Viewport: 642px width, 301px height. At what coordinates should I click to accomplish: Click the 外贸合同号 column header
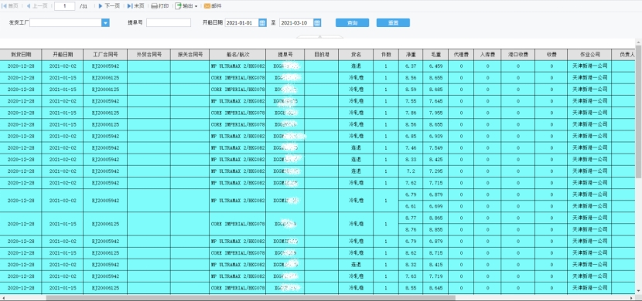tap(149, 54)
